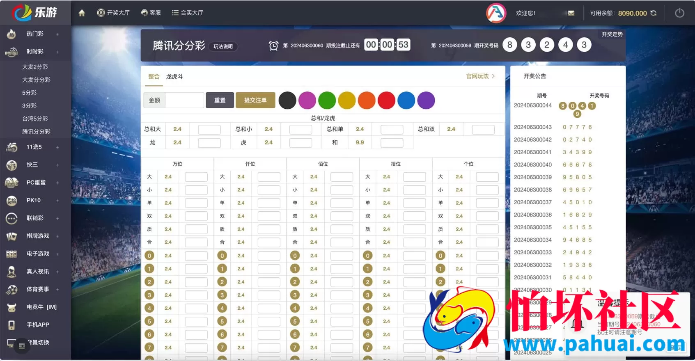Click the 总和大 bet input box
The width and height of the screenshot is (695, 361).
pyautogui.click(x=209, y=130)
